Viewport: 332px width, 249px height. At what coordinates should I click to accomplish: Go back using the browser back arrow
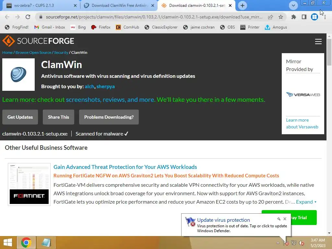tap(7, 17)
